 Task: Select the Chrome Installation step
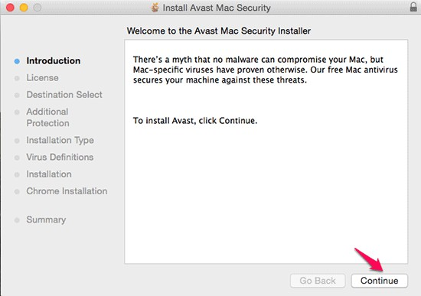point(67,191)
